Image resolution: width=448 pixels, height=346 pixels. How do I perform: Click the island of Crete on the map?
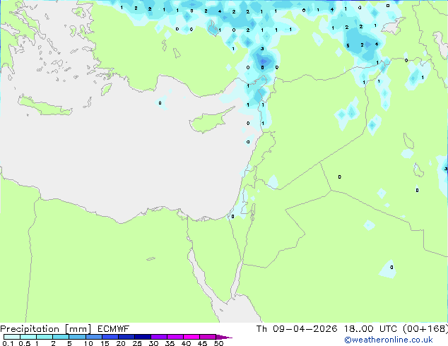tap(45, 106)
